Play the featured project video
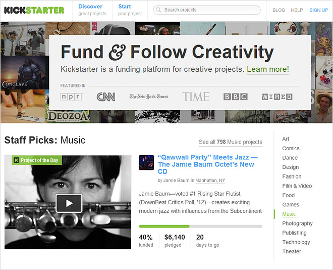The image size is (333, 270). tap(69, 203)
